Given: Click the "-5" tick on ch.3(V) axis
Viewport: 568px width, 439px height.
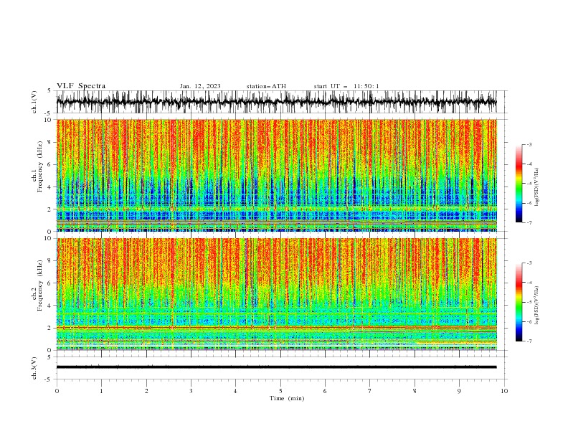Looking at the screenshot, I should (x=48, y=379).
